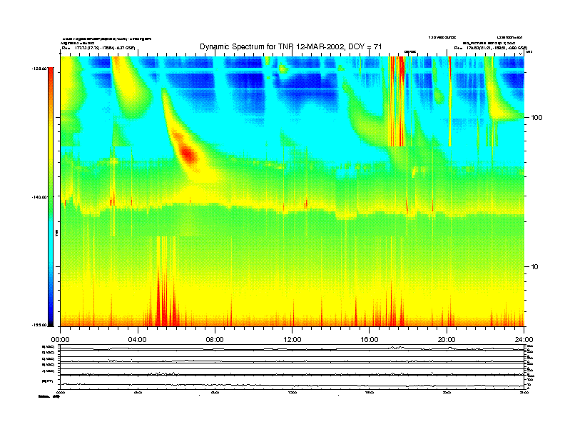Screen dimensions: 565x437
Task: Click the '24:00' time axis label
Action: click(524, 340)
